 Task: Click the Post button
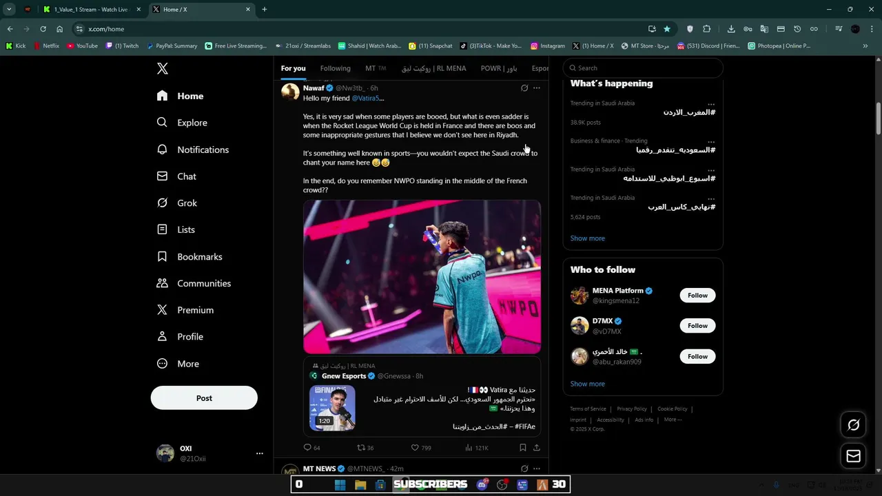click(x=204, y=398)
